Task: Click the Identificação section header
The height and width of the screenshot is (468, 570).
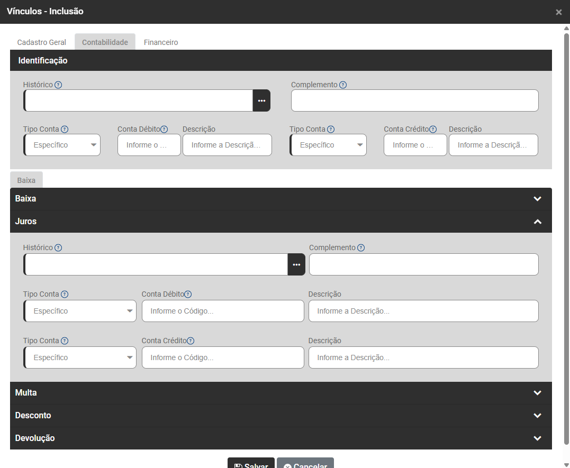Action: 281,60
